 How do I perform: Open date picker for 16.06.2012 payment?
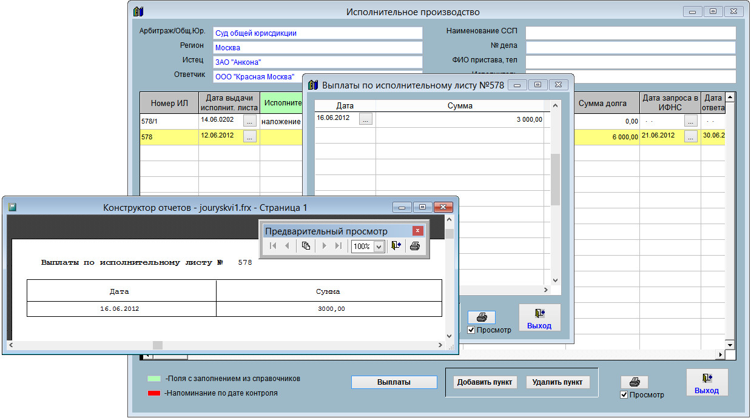pos(365,119)
